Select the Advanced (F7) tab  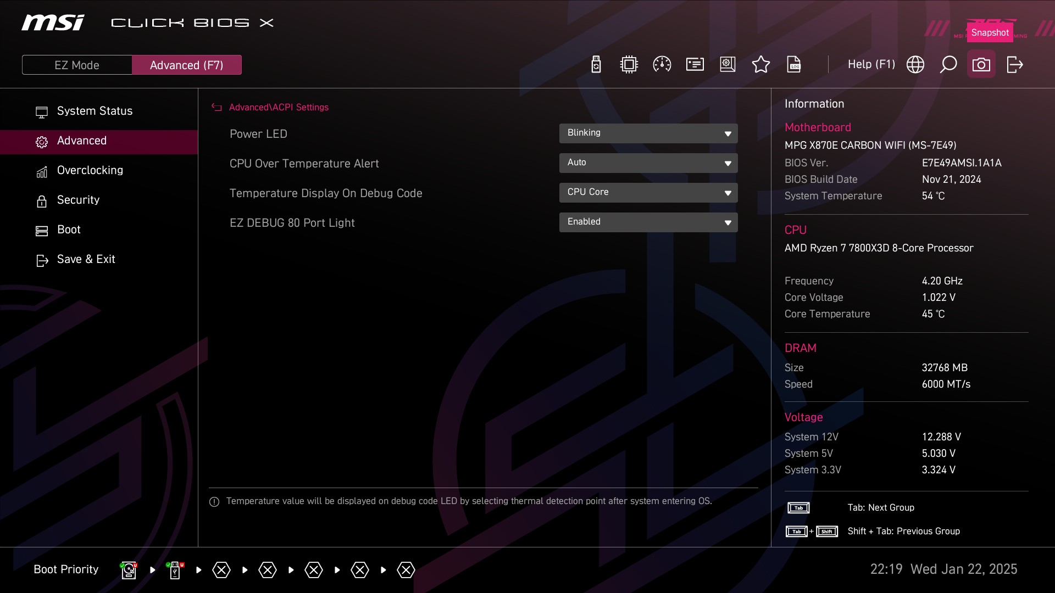(187, 64)
